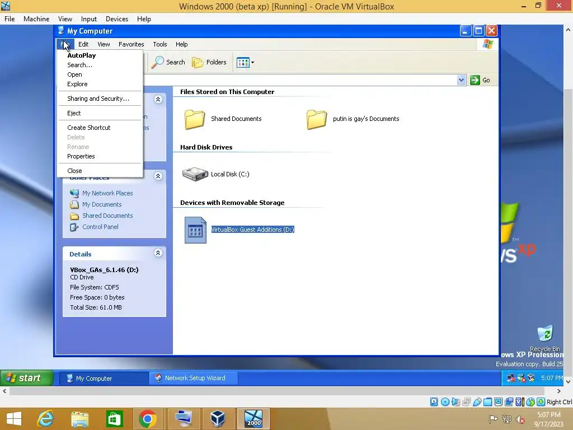573x430 pixels.
Task: Click the XP start button
Action: point(26,378)
